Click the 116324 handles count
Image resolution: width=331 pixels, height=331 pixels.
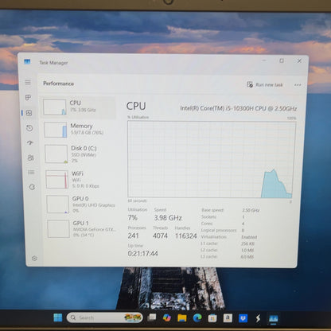(x=186, y=236)
